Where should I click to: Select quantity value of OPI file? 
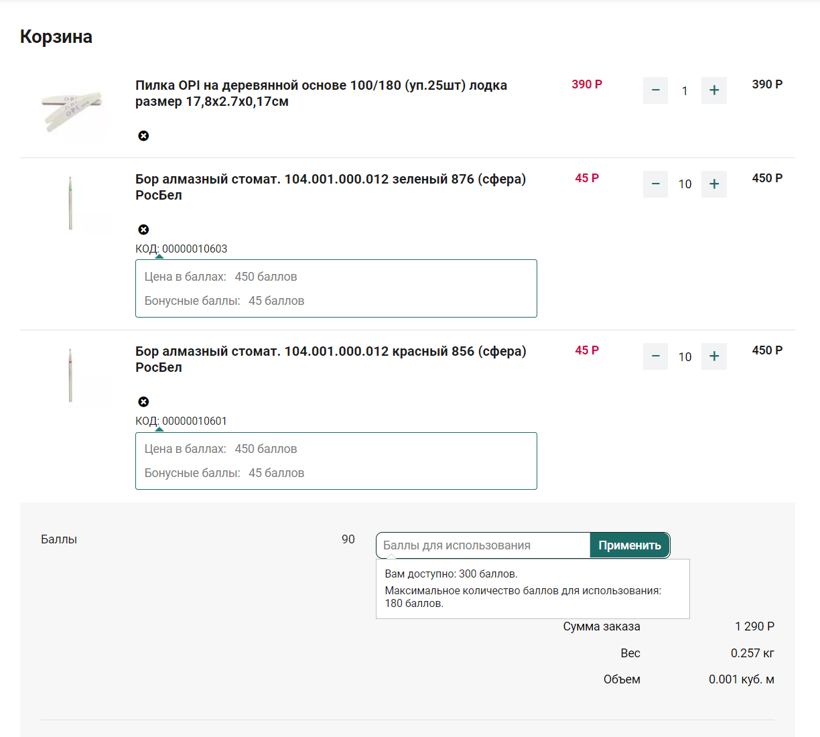685,91
